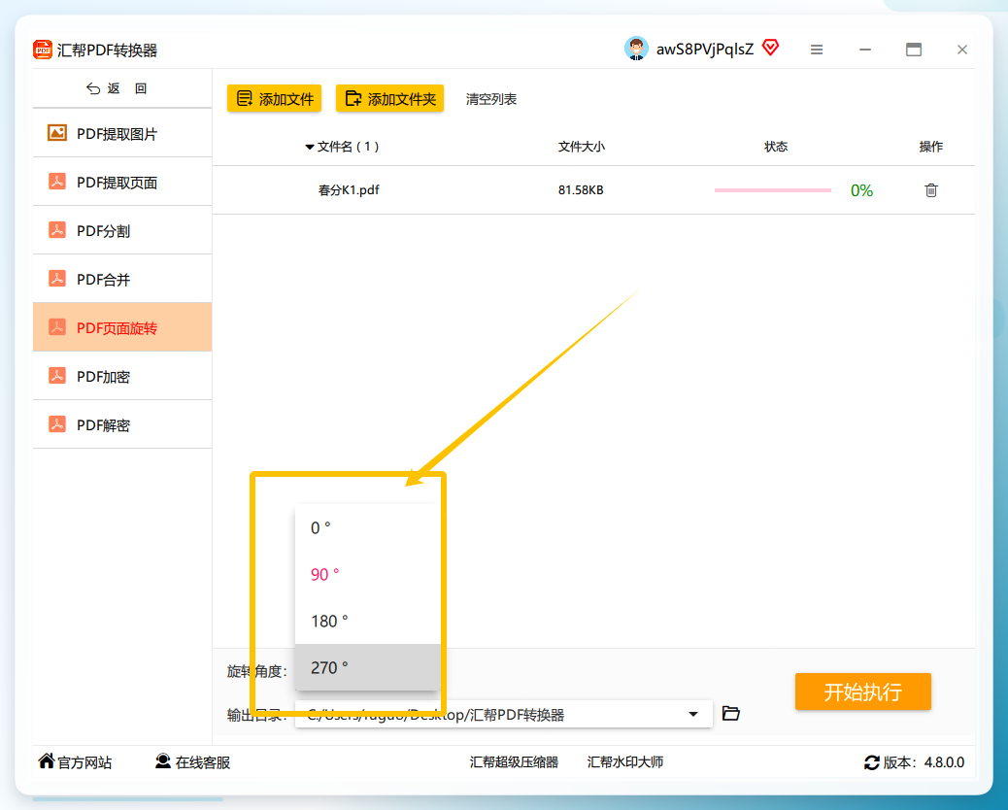
Task: Delete 春分K1.pdf using the trash icon
Action: [x=931, y=190]
